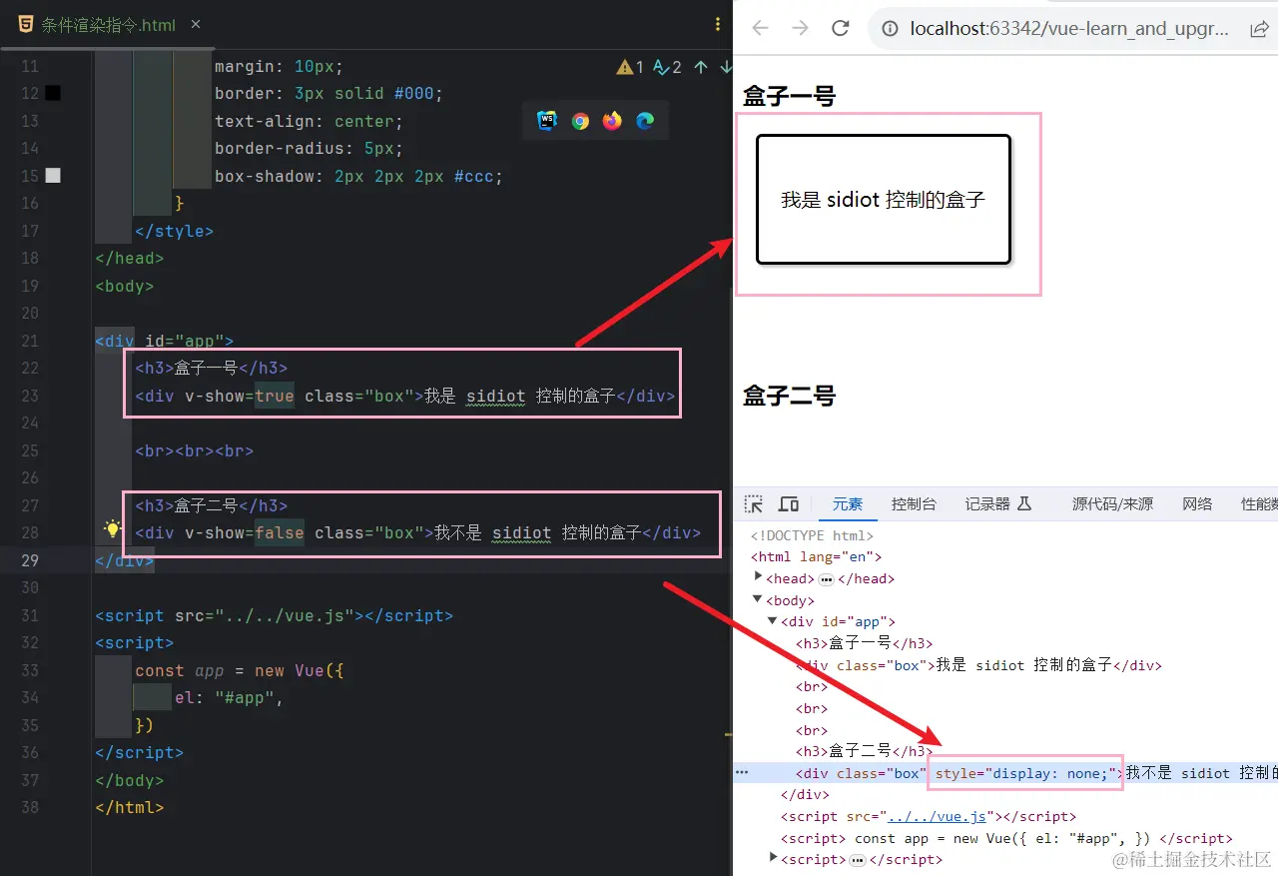The height and width of the screenshot is (876, 1278).
Task: Click line number 29 in the gutter
Action: point(28,560)
